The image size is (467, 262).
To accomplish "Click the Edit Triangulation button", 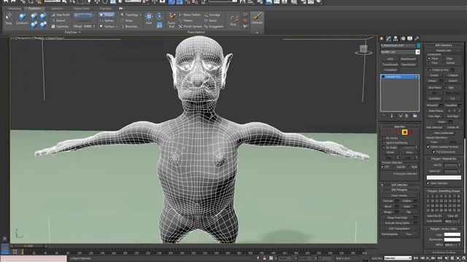I will (399, 229).
